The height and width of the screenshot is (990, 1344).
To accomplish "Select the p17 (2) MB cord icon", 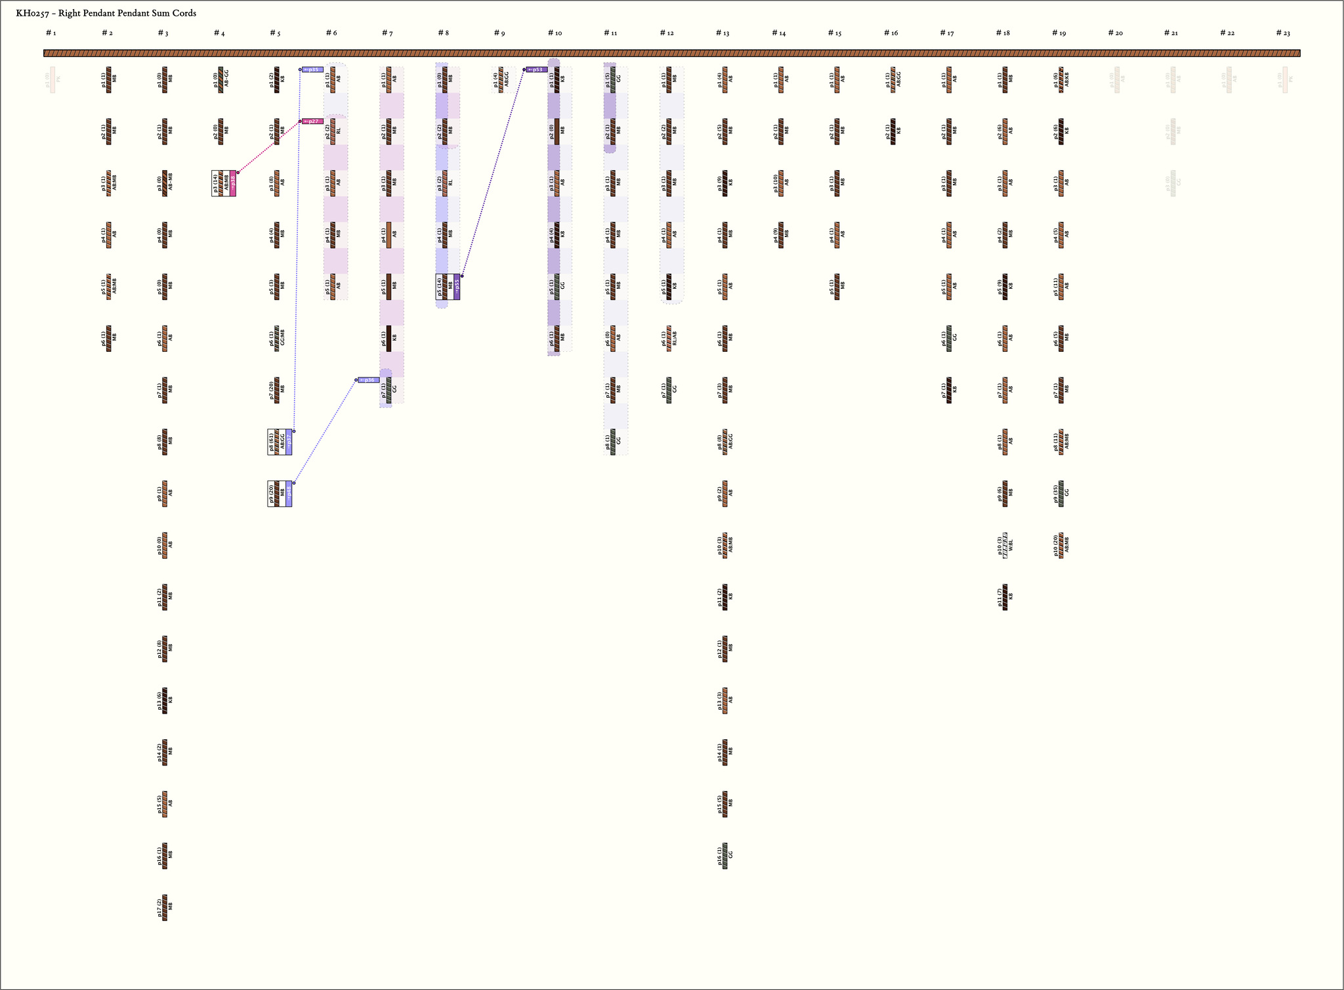I will click(165, 907).
